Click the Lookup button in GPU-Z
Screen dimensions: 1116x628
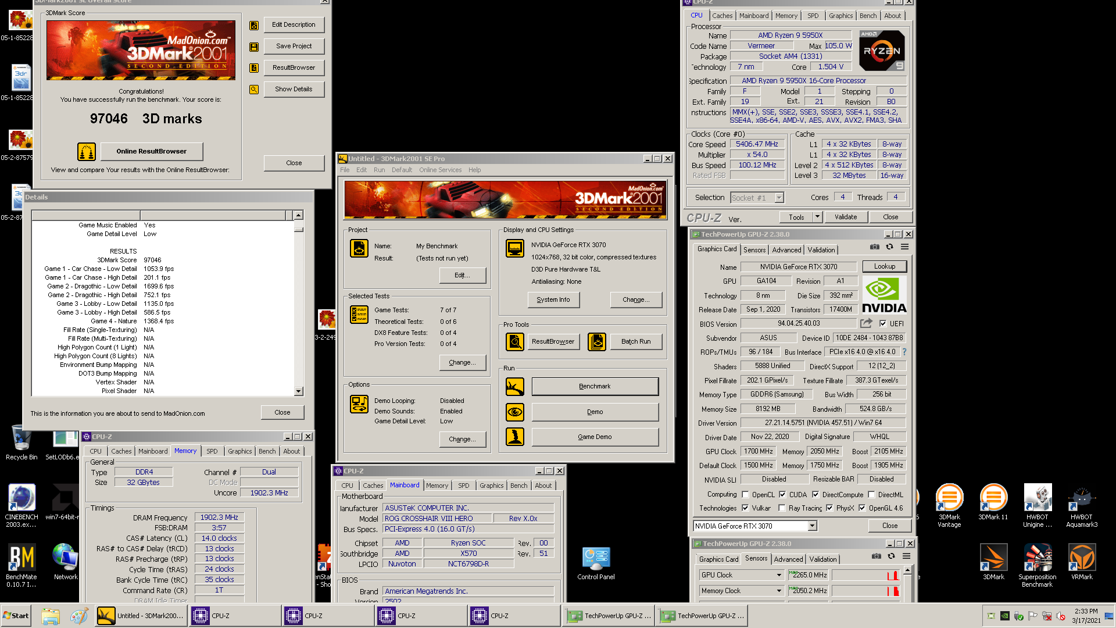coord(885,266)
